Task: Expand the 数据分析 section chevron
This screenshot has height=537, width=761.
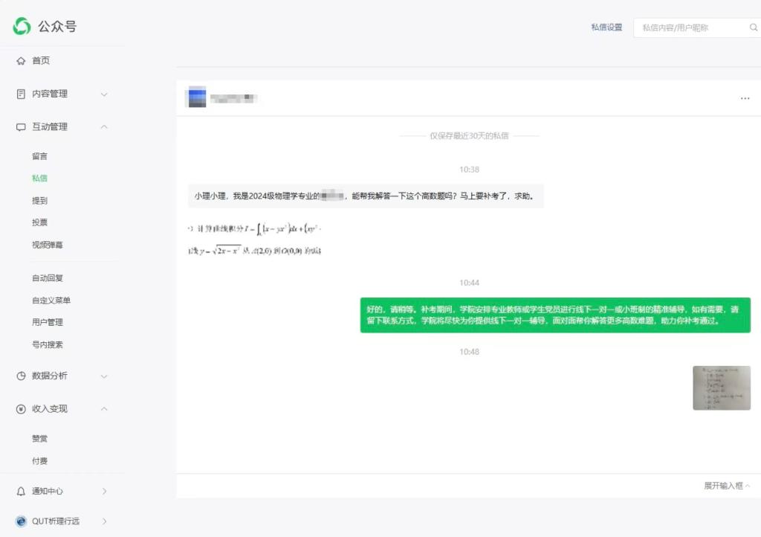Action: click(x=104, y=376)
